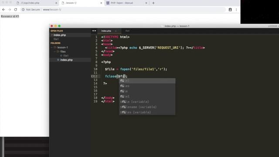Screen dimensions: 279x157
Task: Go back in the Chrome browser
Action: click(3, 10)
